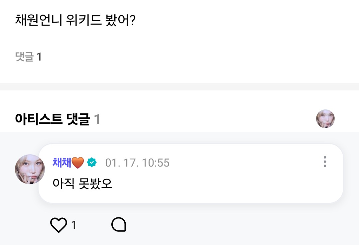Click the timestamp 01. 17. 10:55
The image size is (359, 249).
[137, 163]
